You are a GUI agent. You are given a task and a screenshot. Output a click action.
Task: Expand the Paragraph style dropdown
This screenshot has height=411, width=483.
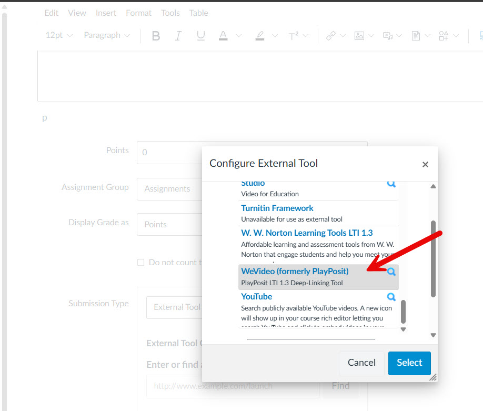[x=106, y=35]
